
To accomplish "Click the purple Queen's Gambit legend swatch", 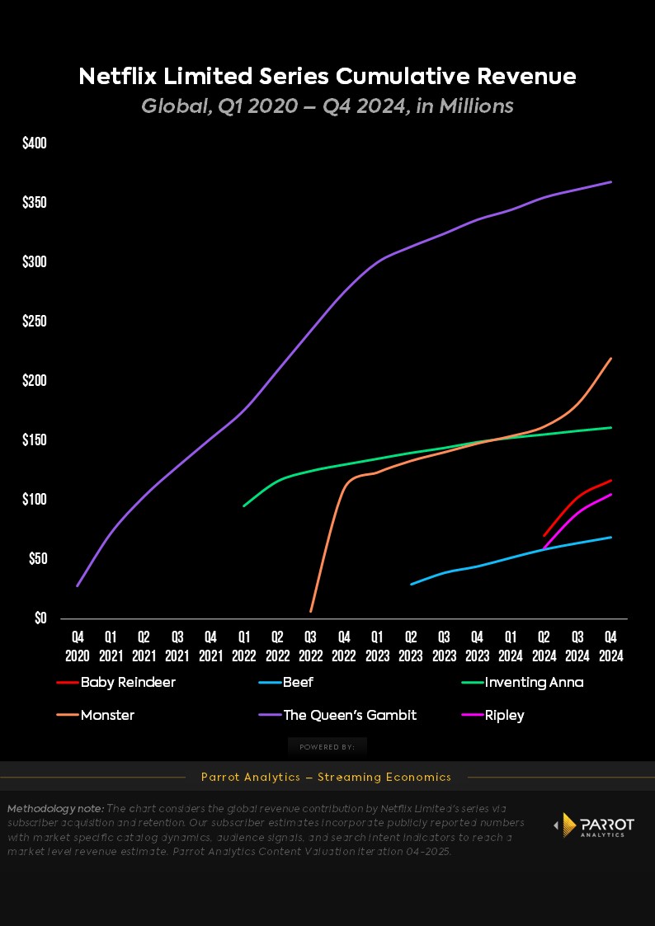I will pyautogui.click(x=271, y=715).
